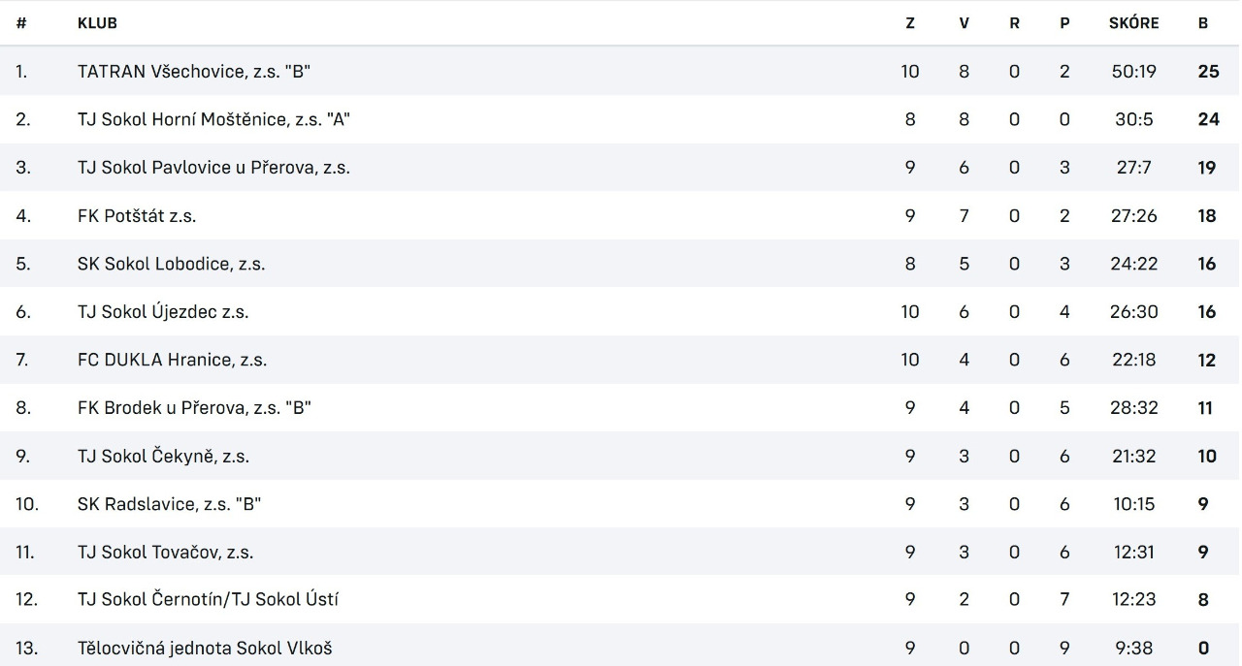Open TATRAN Všechovice, z.s. "B" club link
Screen dimensions: 1242x666
[193, 72]
